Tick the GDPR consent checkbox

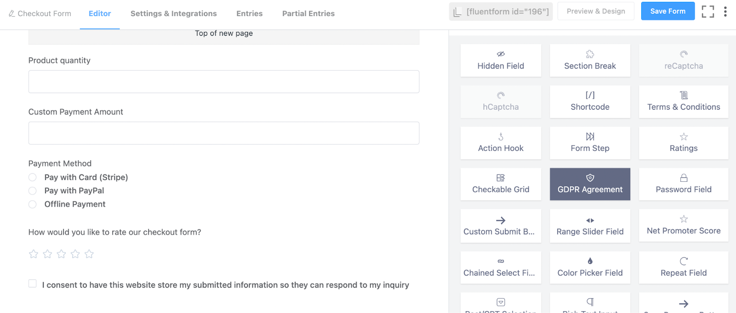pyautogui.click(x=33, y=284)
